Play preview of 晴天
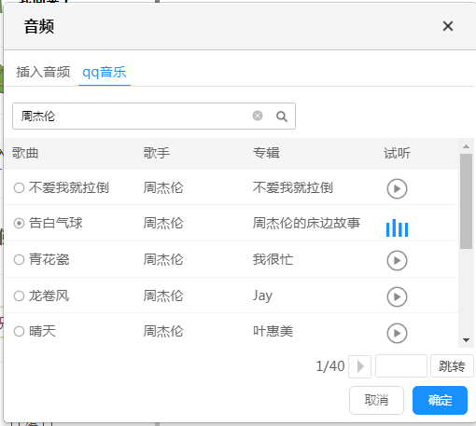This screenshot has width=476, height=426. click(397, 333)
